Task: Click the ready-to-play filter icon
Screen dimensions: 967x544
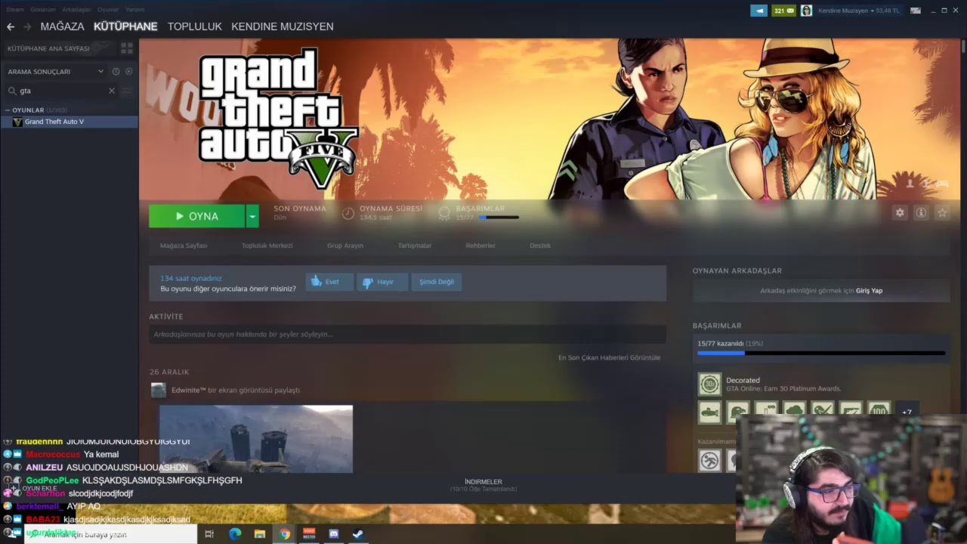Action: point(128,72)
